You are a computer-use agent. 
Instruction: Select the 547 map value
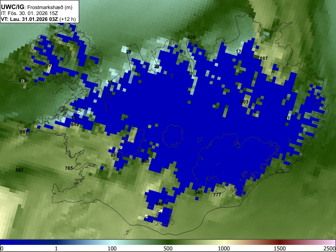click(198, 192)
